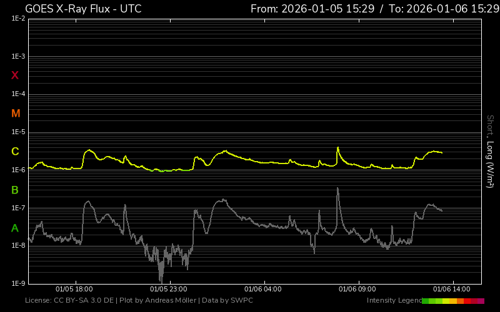Click the Data by SWPC credit

[x=227, y=300]
